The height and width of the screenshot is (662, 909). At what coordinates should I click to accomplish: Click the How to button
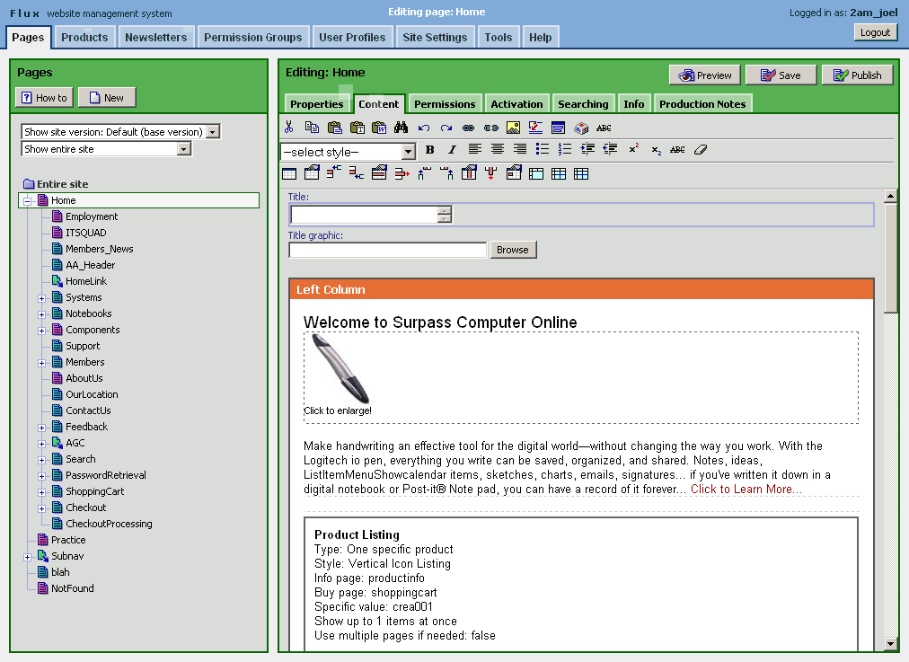point(44,98)
